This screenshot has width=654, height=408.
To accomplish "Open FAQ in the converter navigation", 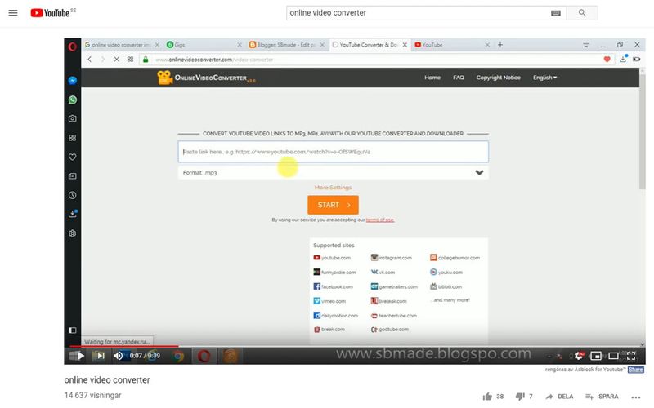I will [459, 78].
